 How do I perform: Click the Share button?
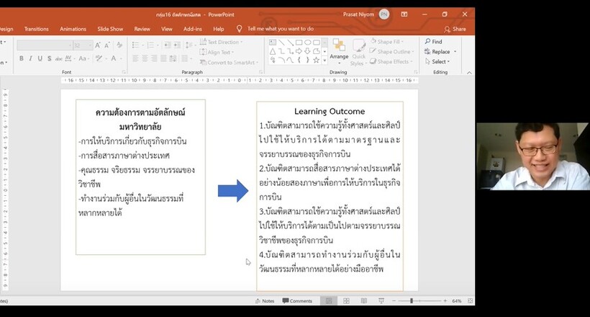click(x=455, y=29)
